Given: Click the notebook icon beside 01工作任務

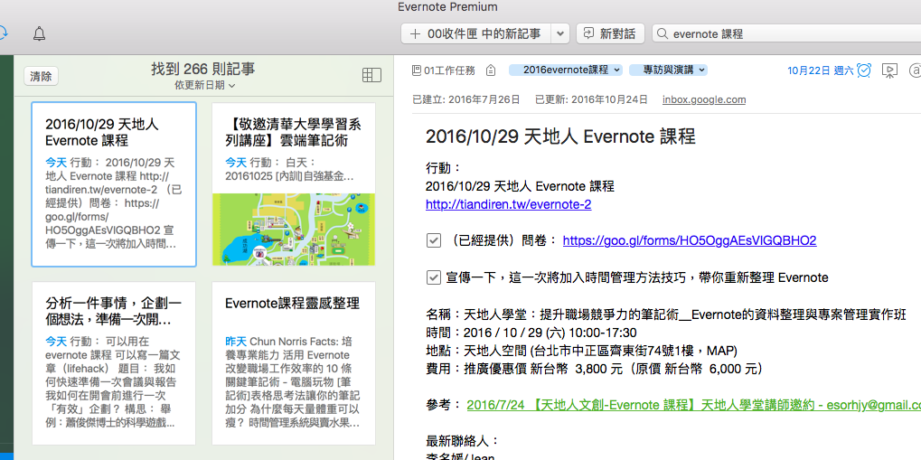Looking at the screenshot, I should click(x=417, y=70).
